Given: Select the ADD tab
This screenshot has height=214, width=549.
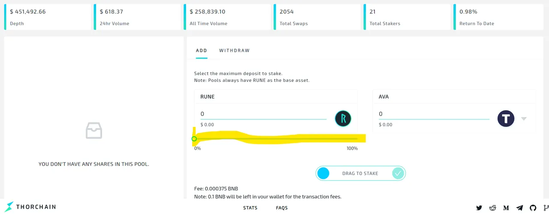Looking at the screenshot, I should [202, 51].
